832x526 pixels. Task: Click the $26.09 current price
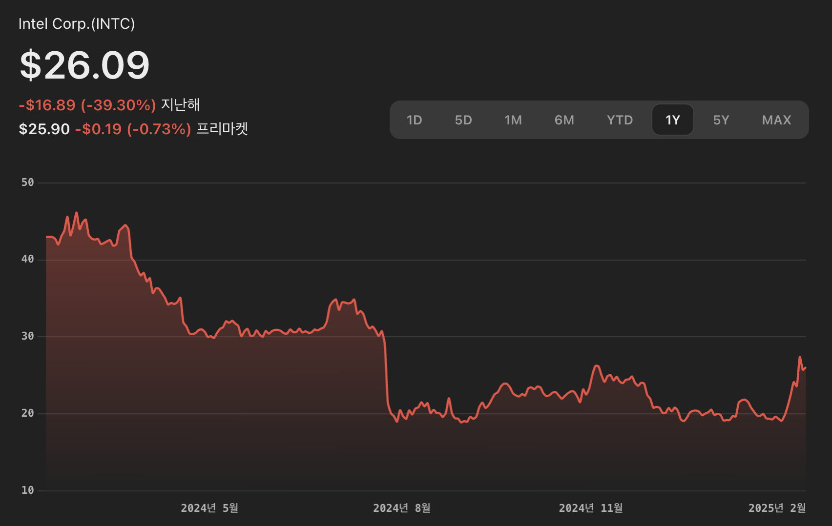point(84,65)
